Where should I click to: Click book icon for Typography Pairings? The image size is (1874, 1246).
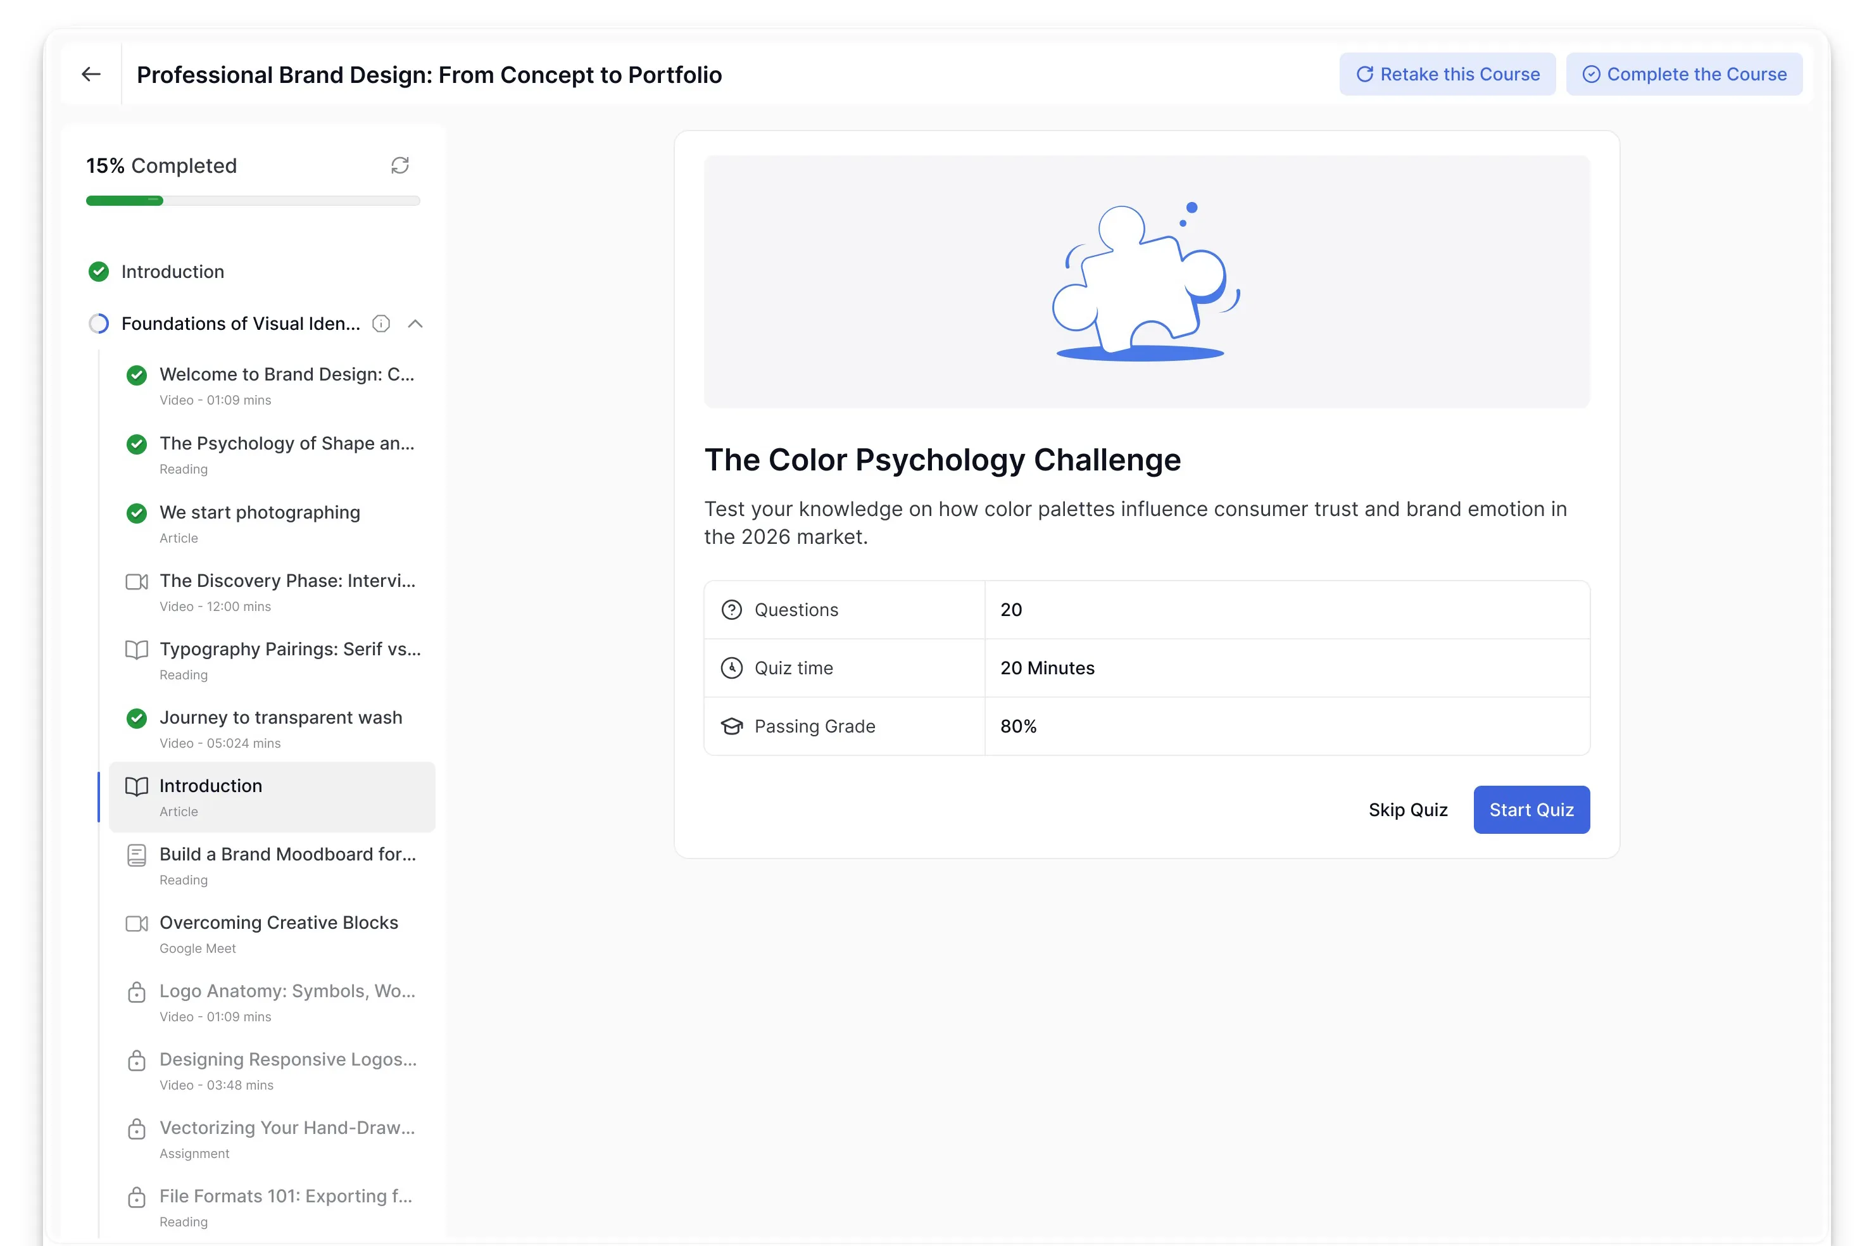coord(137,650)
